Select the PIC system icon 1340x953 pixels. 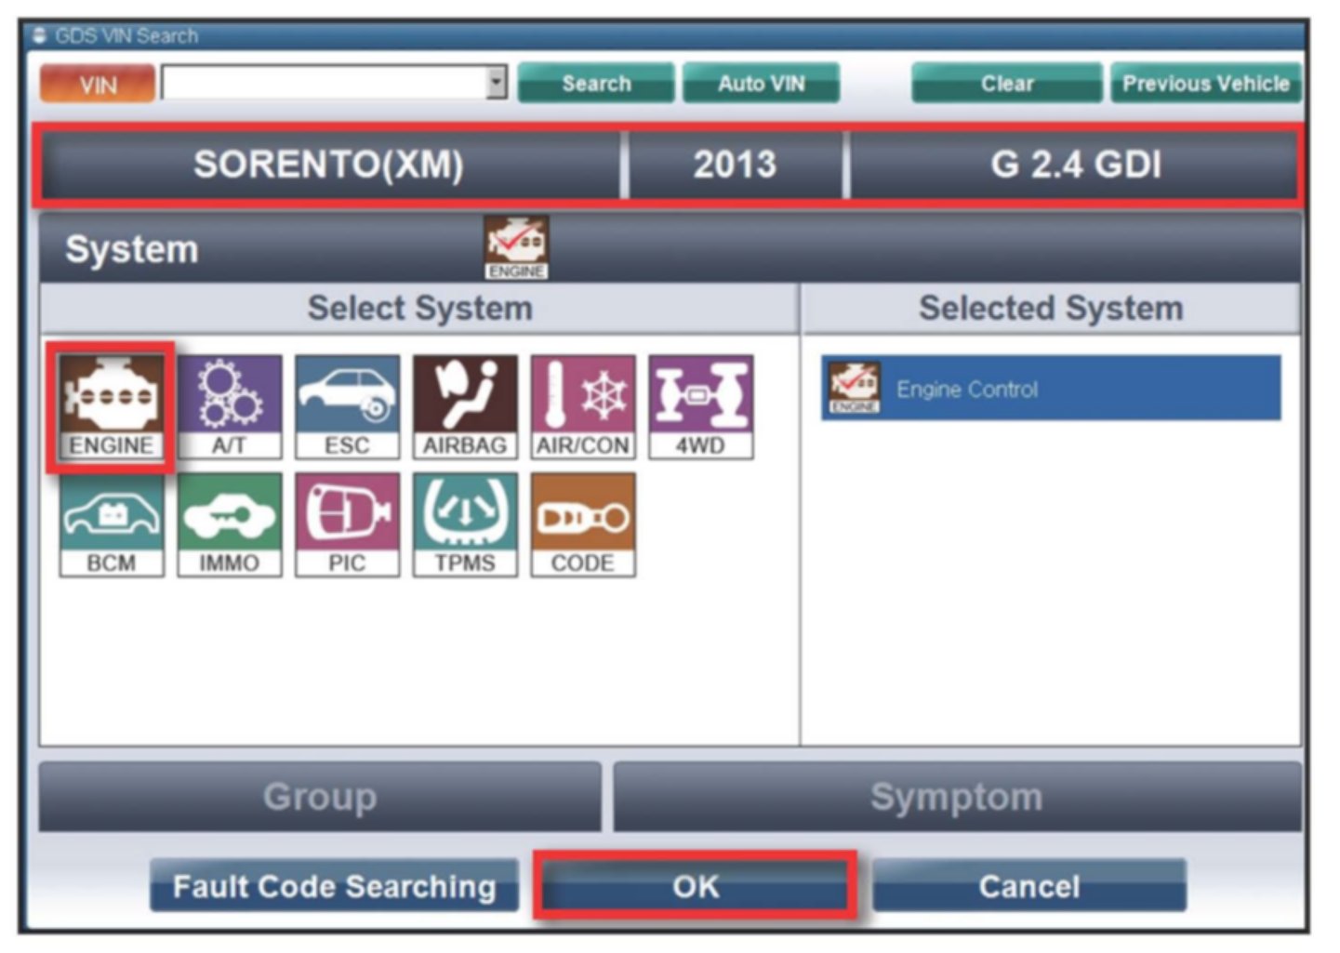pyautogui.click(x=347, y=524)
